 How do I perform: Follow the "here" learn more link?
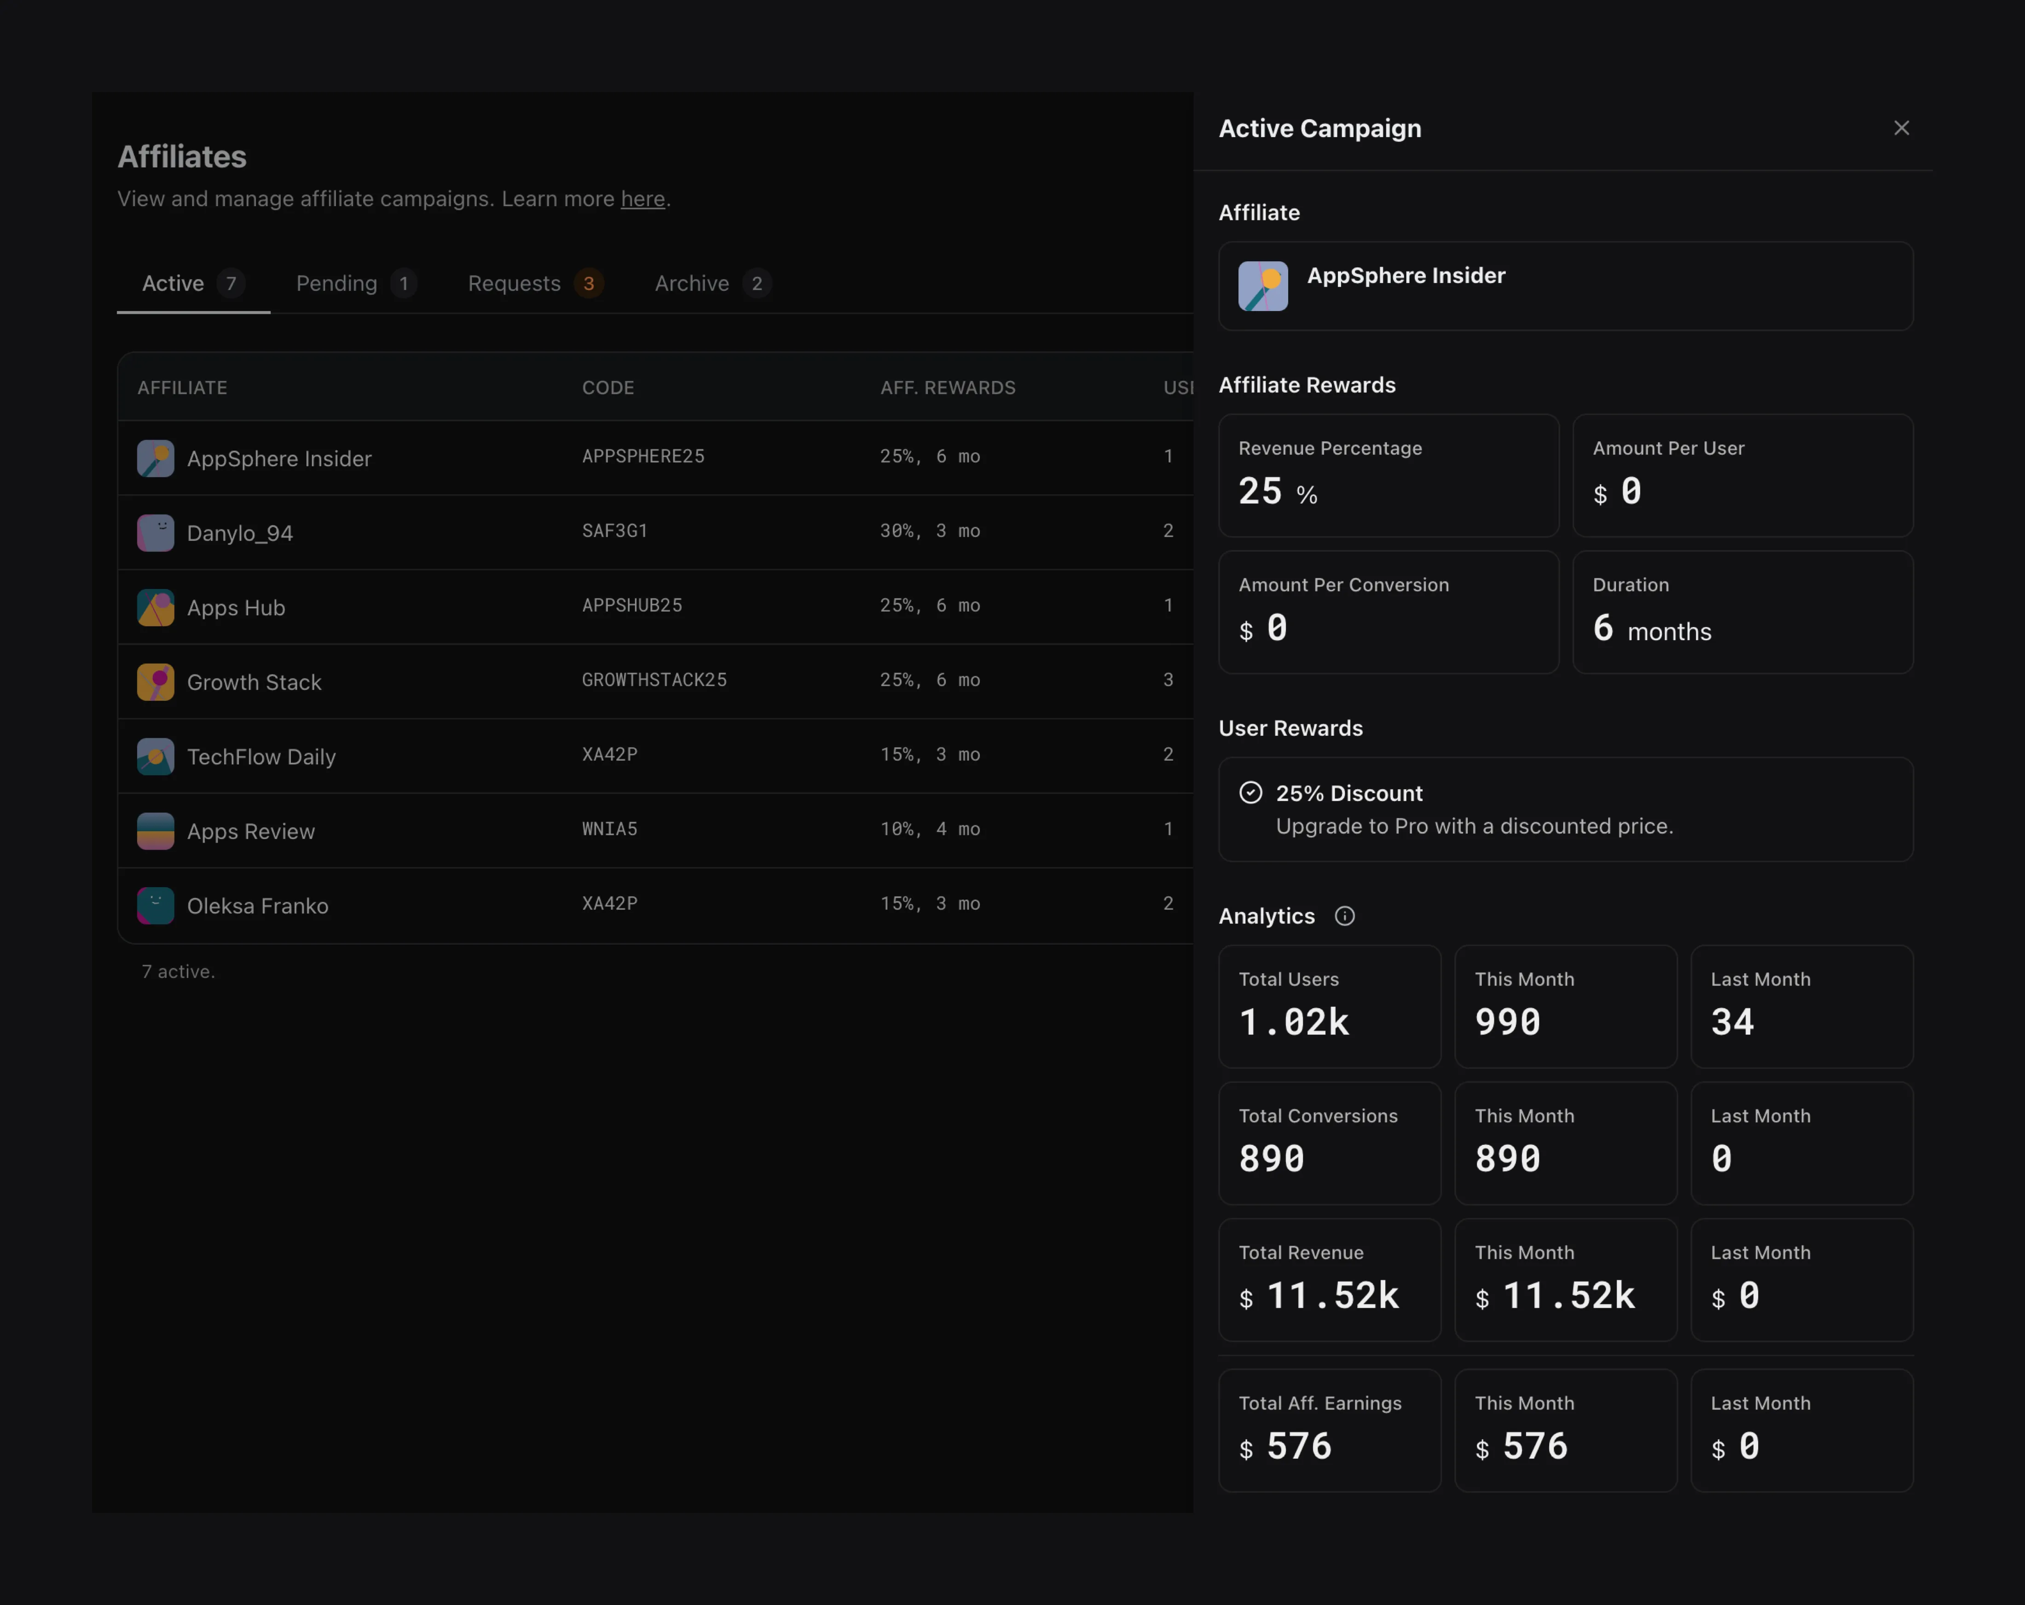(642, 199)
